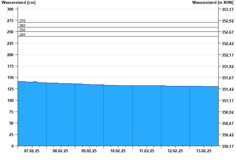Click the 25 value on left axis

11,135
